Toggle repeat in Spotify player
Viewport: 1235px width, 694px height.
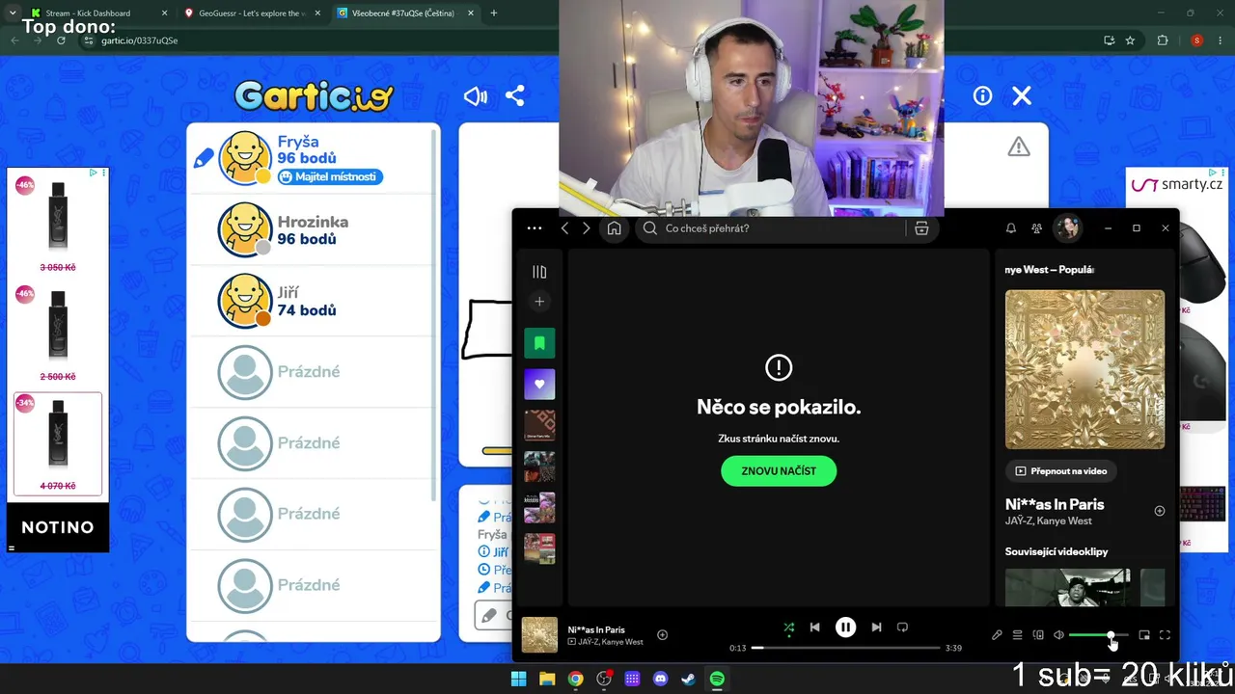(x=902, y=627)
